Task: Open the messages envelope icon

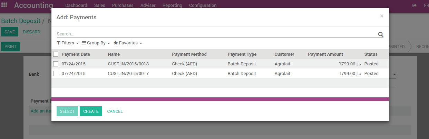Action: point(426,6)
